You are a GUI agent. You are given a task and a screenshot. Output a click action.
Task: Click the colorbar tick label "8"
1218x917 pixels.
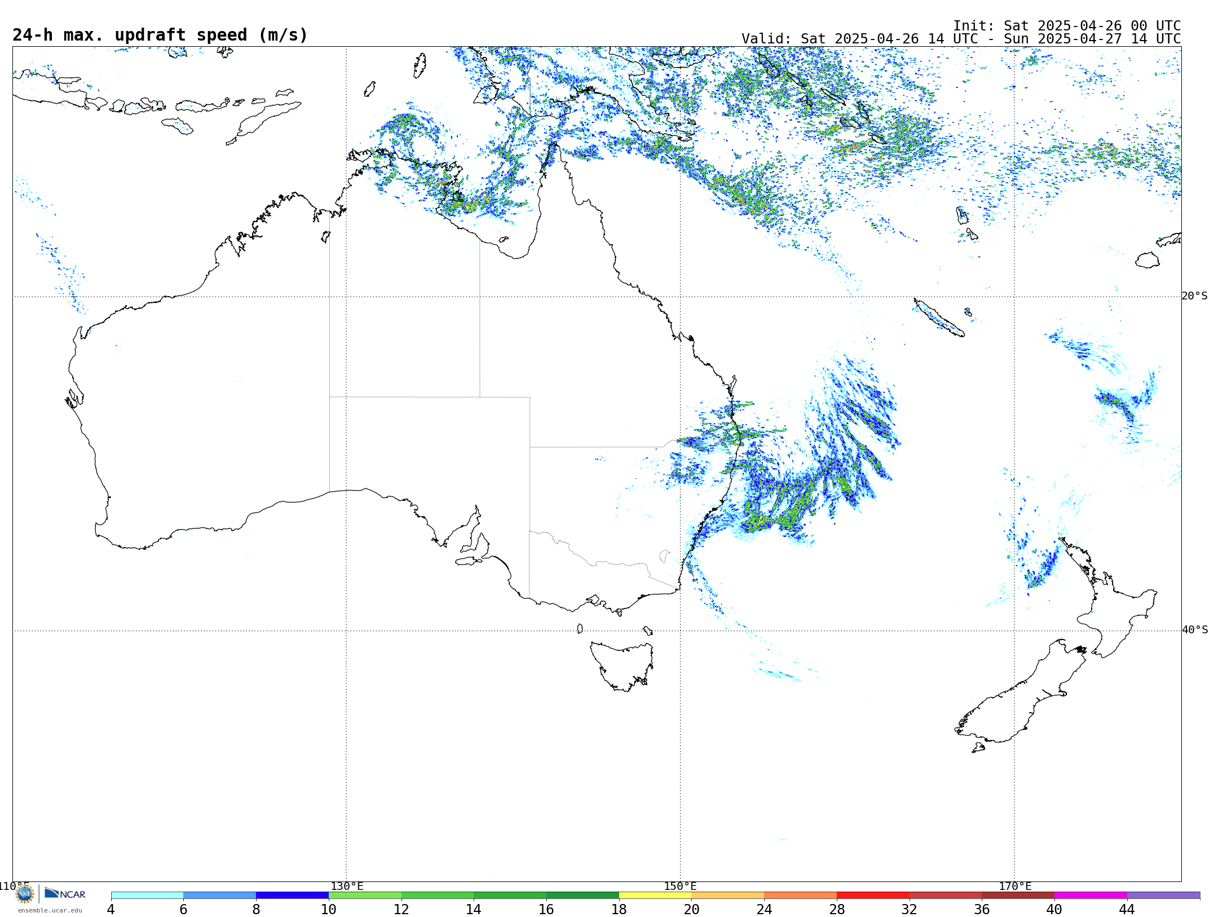click(x=256, y=909)
